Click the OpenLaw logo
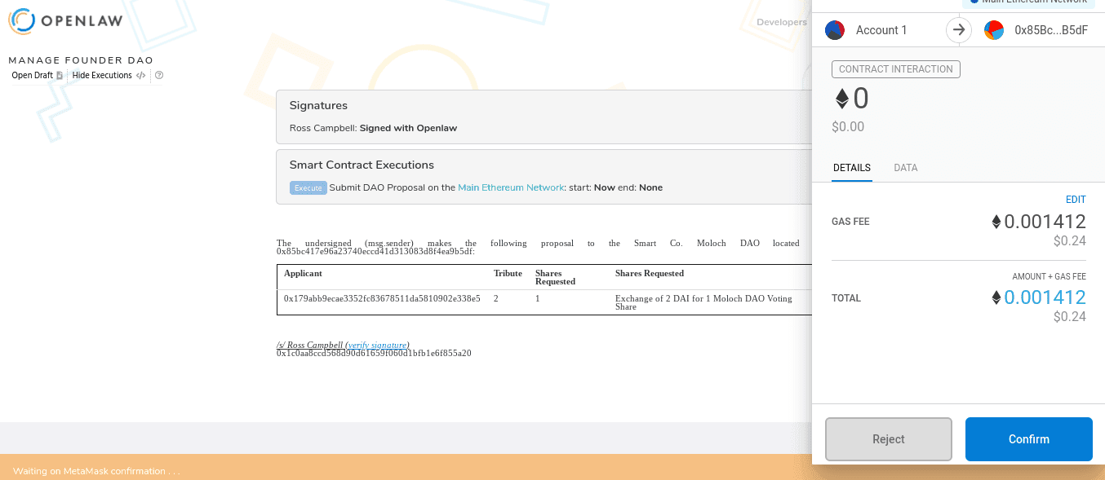 (x=65, y=20)
